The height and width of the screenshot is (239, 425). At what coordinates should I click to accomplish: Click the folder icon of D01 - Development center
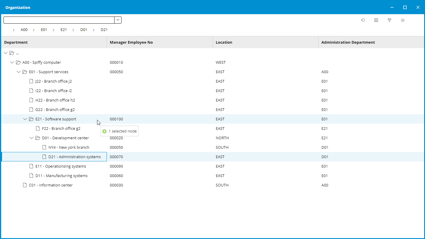tap(38, 138)
